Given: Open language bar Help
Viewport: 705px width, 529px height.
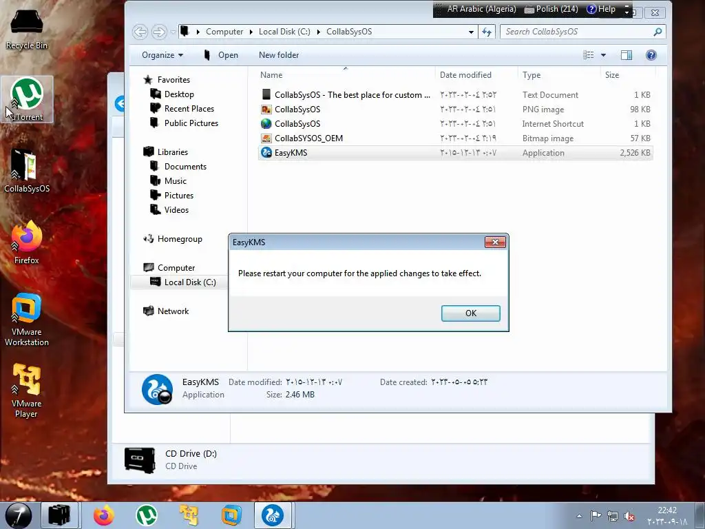Looking at the screenshot, I should click(x=601, y=9).
